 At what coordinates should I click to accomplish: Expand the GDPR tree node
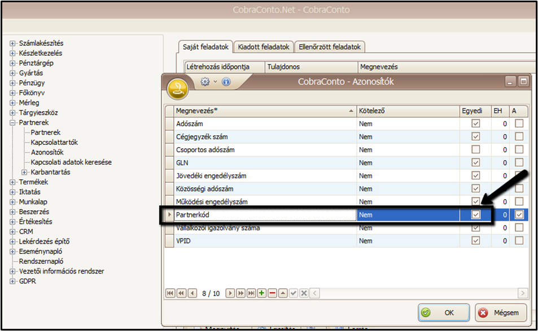(x=12, y=281)
